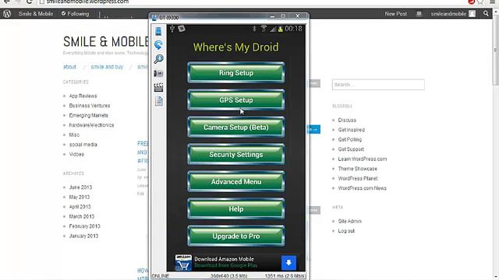Click the rotate screen icon in sidebar
This screenshot has width=499, height=280.
(158, 45)
